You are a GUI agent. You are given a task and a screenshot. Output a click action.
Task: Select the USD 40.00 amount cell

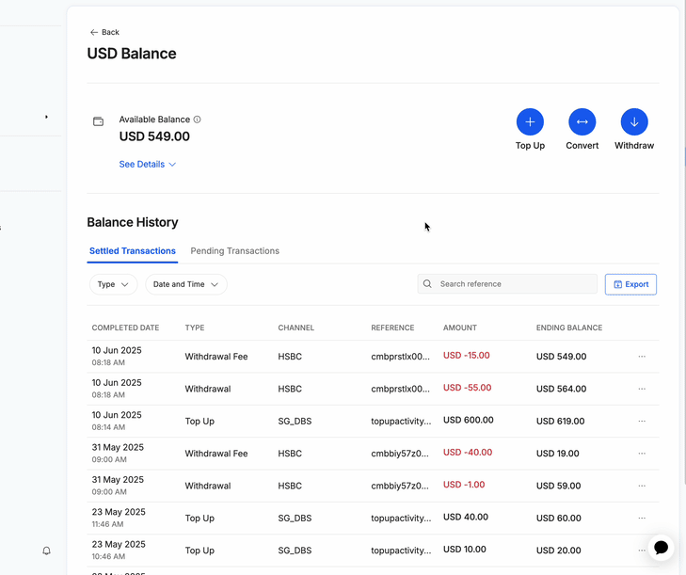point(466,518)
